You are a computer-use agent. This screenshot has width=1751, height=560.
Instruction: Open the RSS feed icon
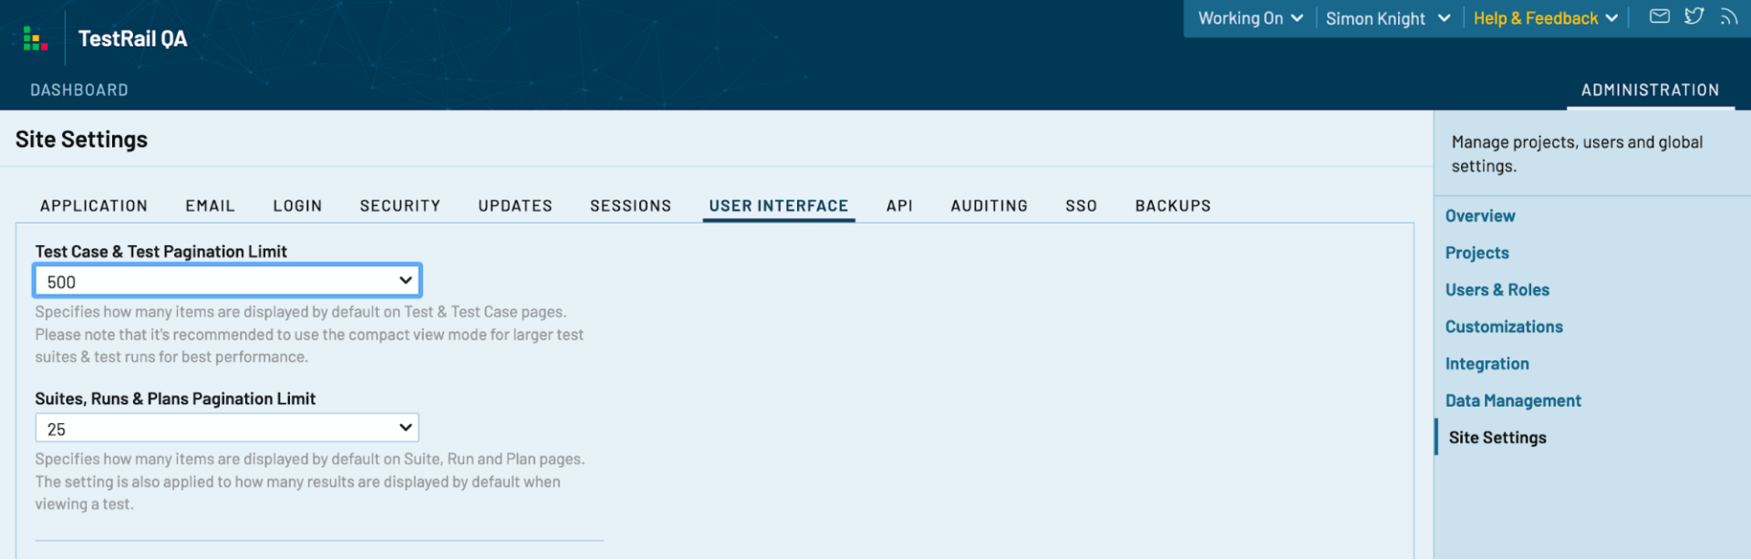point(1728,16)
